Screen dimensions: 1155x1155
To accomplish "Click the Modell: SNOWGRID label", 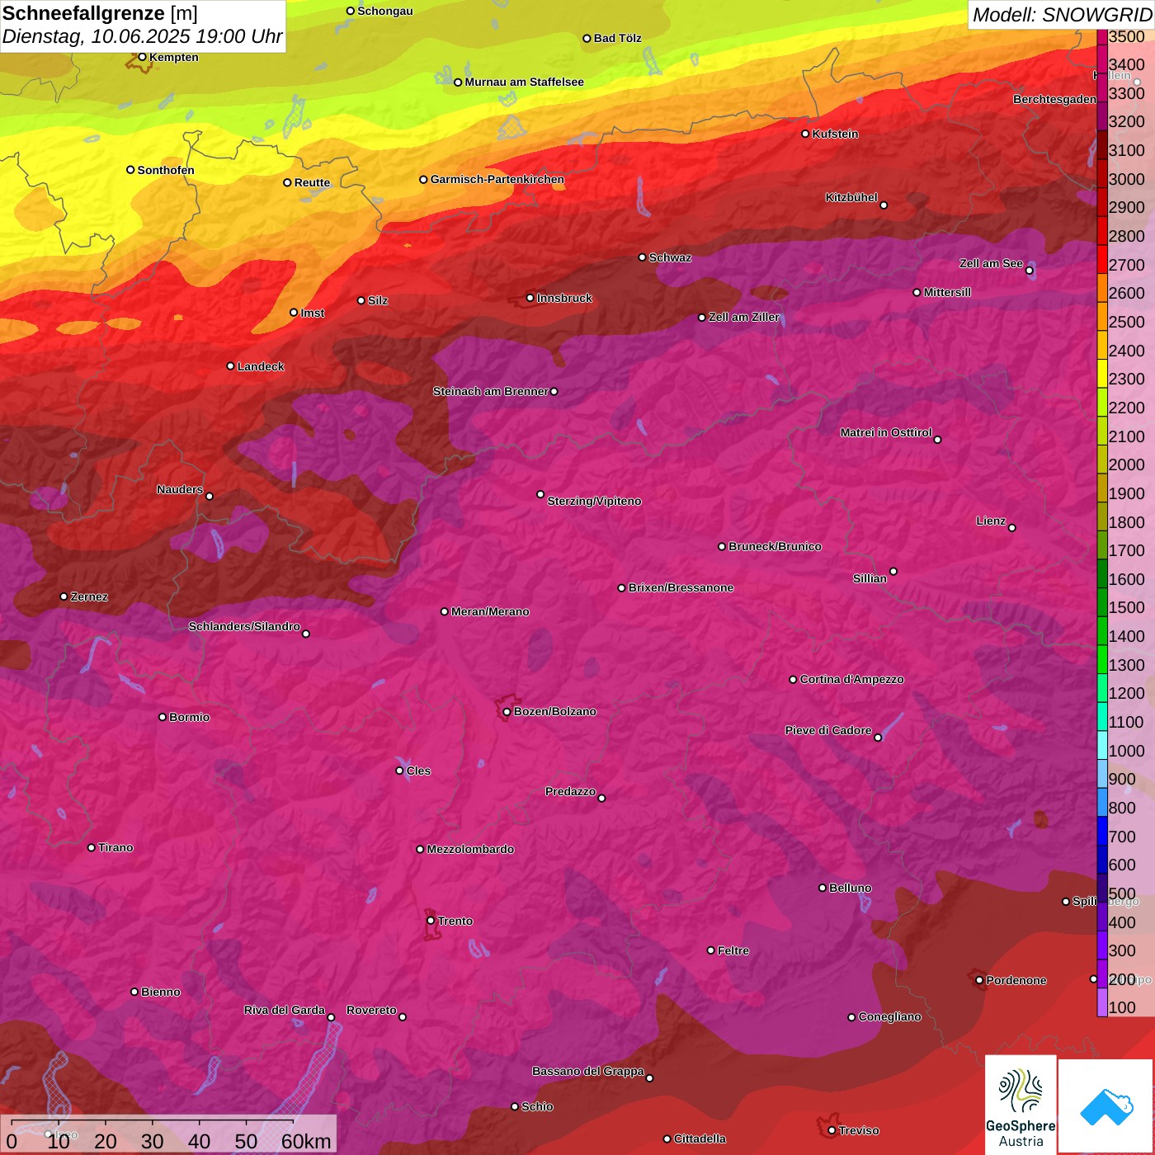I will click(x=1062, y=15).
